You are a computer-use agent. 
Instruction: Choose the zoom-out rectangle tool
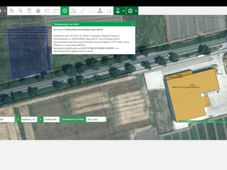[x=56, y=11]
